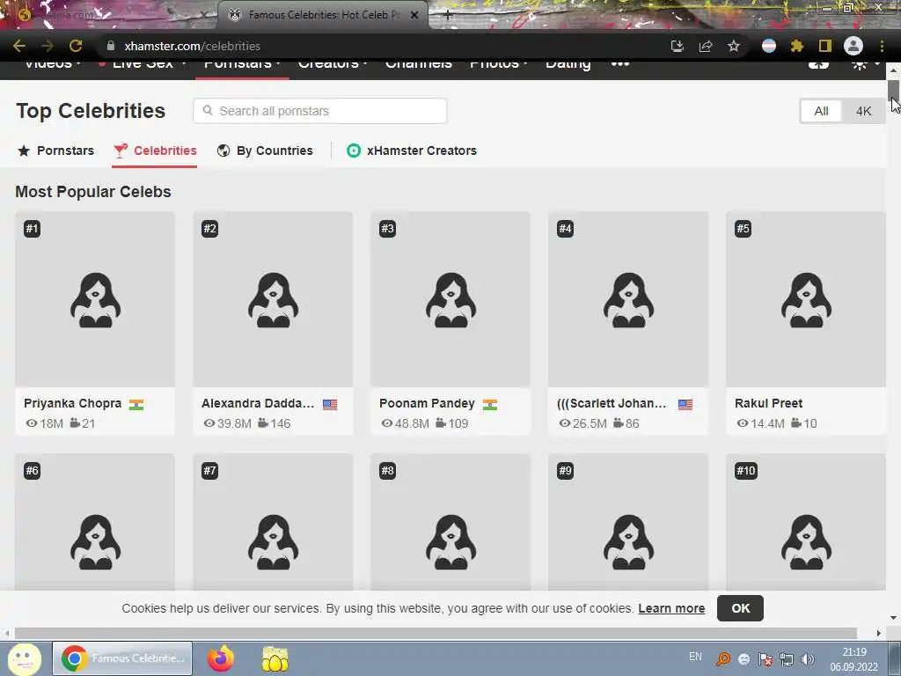The height and width of the screenshot is (676, 901).
Task: Click the padlock site info icon
Action: coord(111,46)
